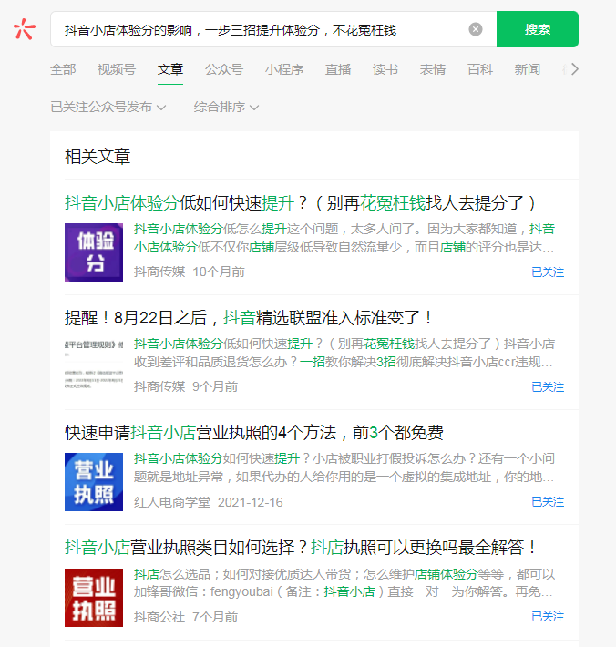Image resolution: width=616 pixels, height=647 pixels.
Task: Click the 7个月前 timestamp
Action: tap(215, 617)
